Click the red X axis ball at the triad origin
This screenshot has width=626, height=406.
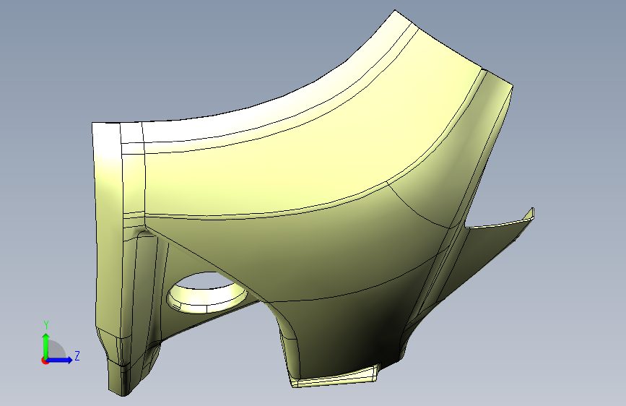point(45,360)
